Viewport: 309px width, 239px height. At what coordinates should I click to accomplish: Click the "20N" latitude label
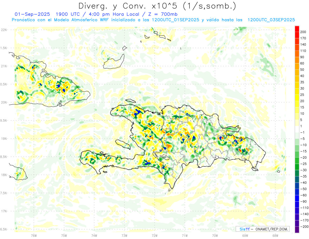[4, 102]
